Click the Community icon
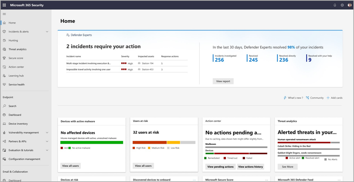 [307, 98]
